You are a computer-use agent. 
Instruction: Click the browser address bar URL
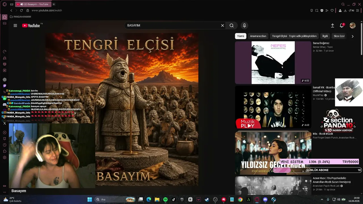47,10
